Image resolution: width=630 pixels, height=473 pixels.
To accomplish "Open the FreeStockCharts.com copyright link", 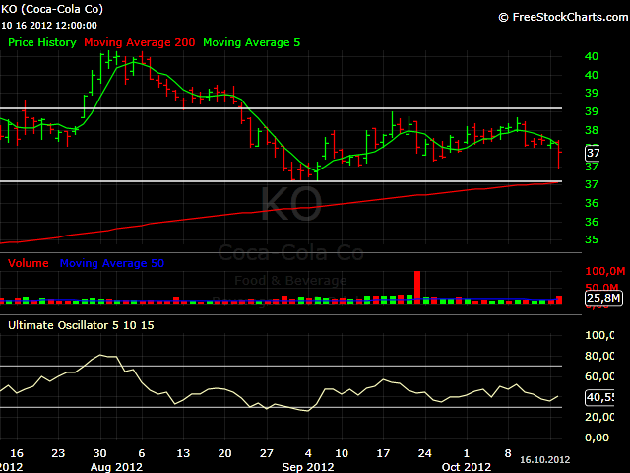I will tap(563, 17).
